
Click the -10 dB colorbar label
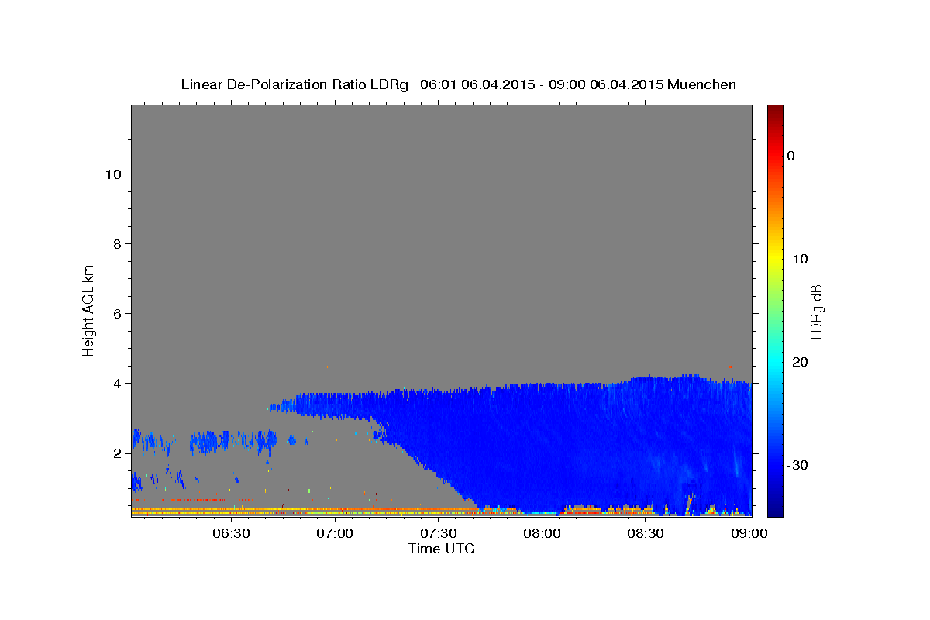pyautogui.click(x=798, y=259)
